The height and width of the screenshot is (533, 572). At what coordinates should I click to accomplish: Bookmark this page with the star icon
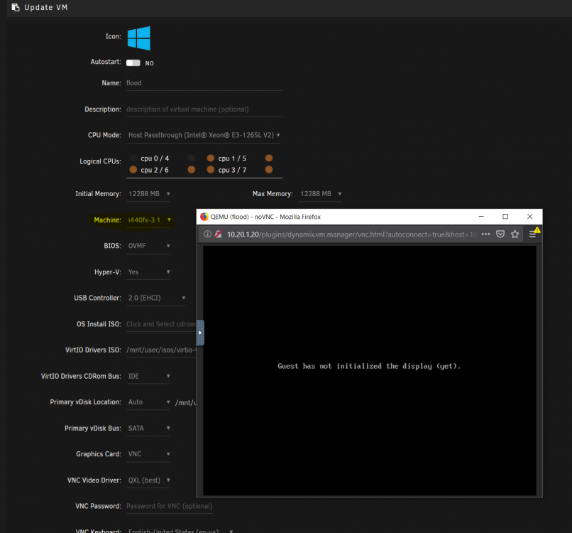(515, 235)
